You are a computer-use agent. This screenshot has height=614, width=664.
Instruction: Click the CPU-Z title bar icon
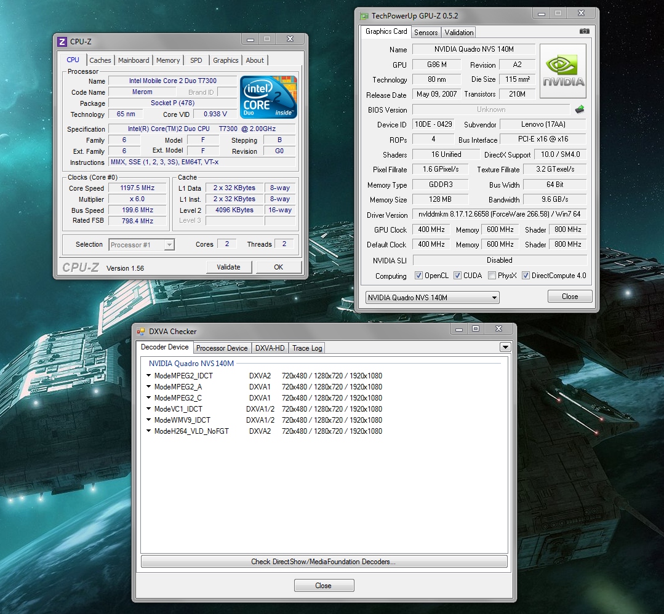coord(62,41)
